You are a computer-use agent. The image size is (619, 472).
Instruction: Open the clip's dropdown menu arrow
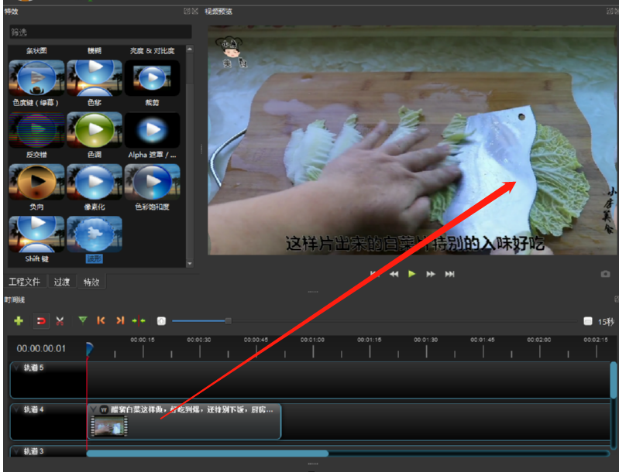point(94,409)
